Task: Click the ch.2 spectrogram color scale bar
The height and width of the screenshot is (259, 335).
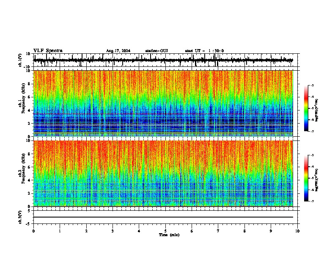Action: (306, 178)
